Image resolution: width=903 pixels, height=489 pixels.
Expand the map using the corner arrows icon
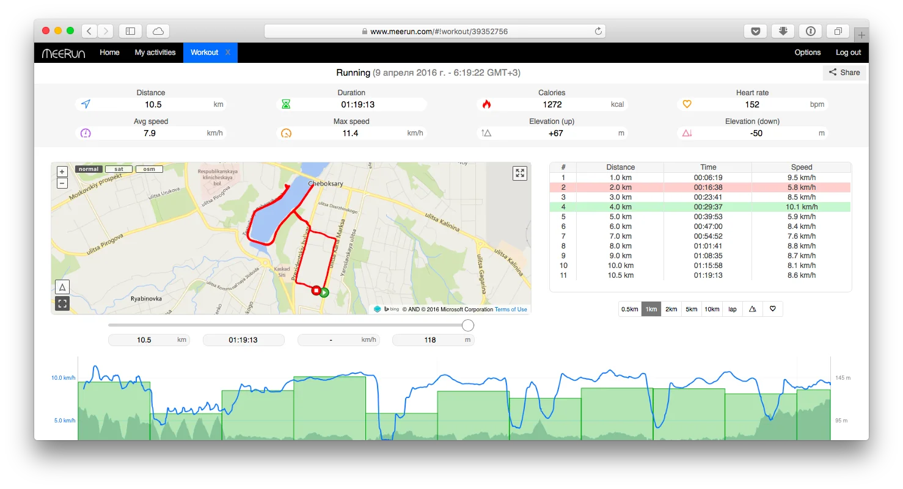click(x=520, y=173)
